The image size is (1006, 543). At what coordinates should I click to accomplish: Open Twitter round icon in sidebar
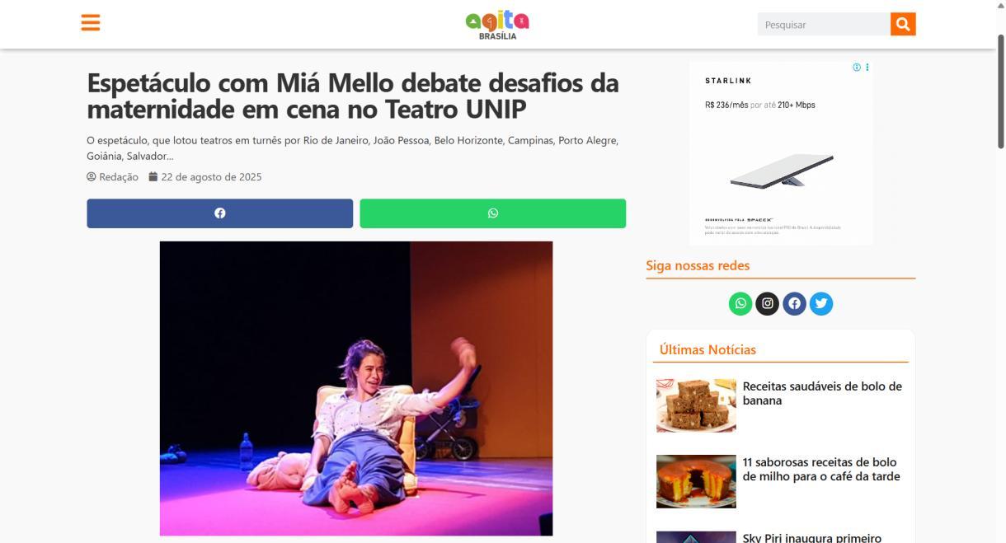(x=820, y=304)
